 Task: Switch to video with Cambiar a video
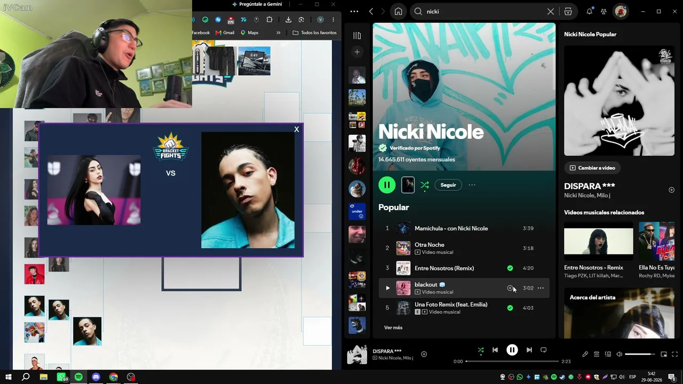pos(592,168)
